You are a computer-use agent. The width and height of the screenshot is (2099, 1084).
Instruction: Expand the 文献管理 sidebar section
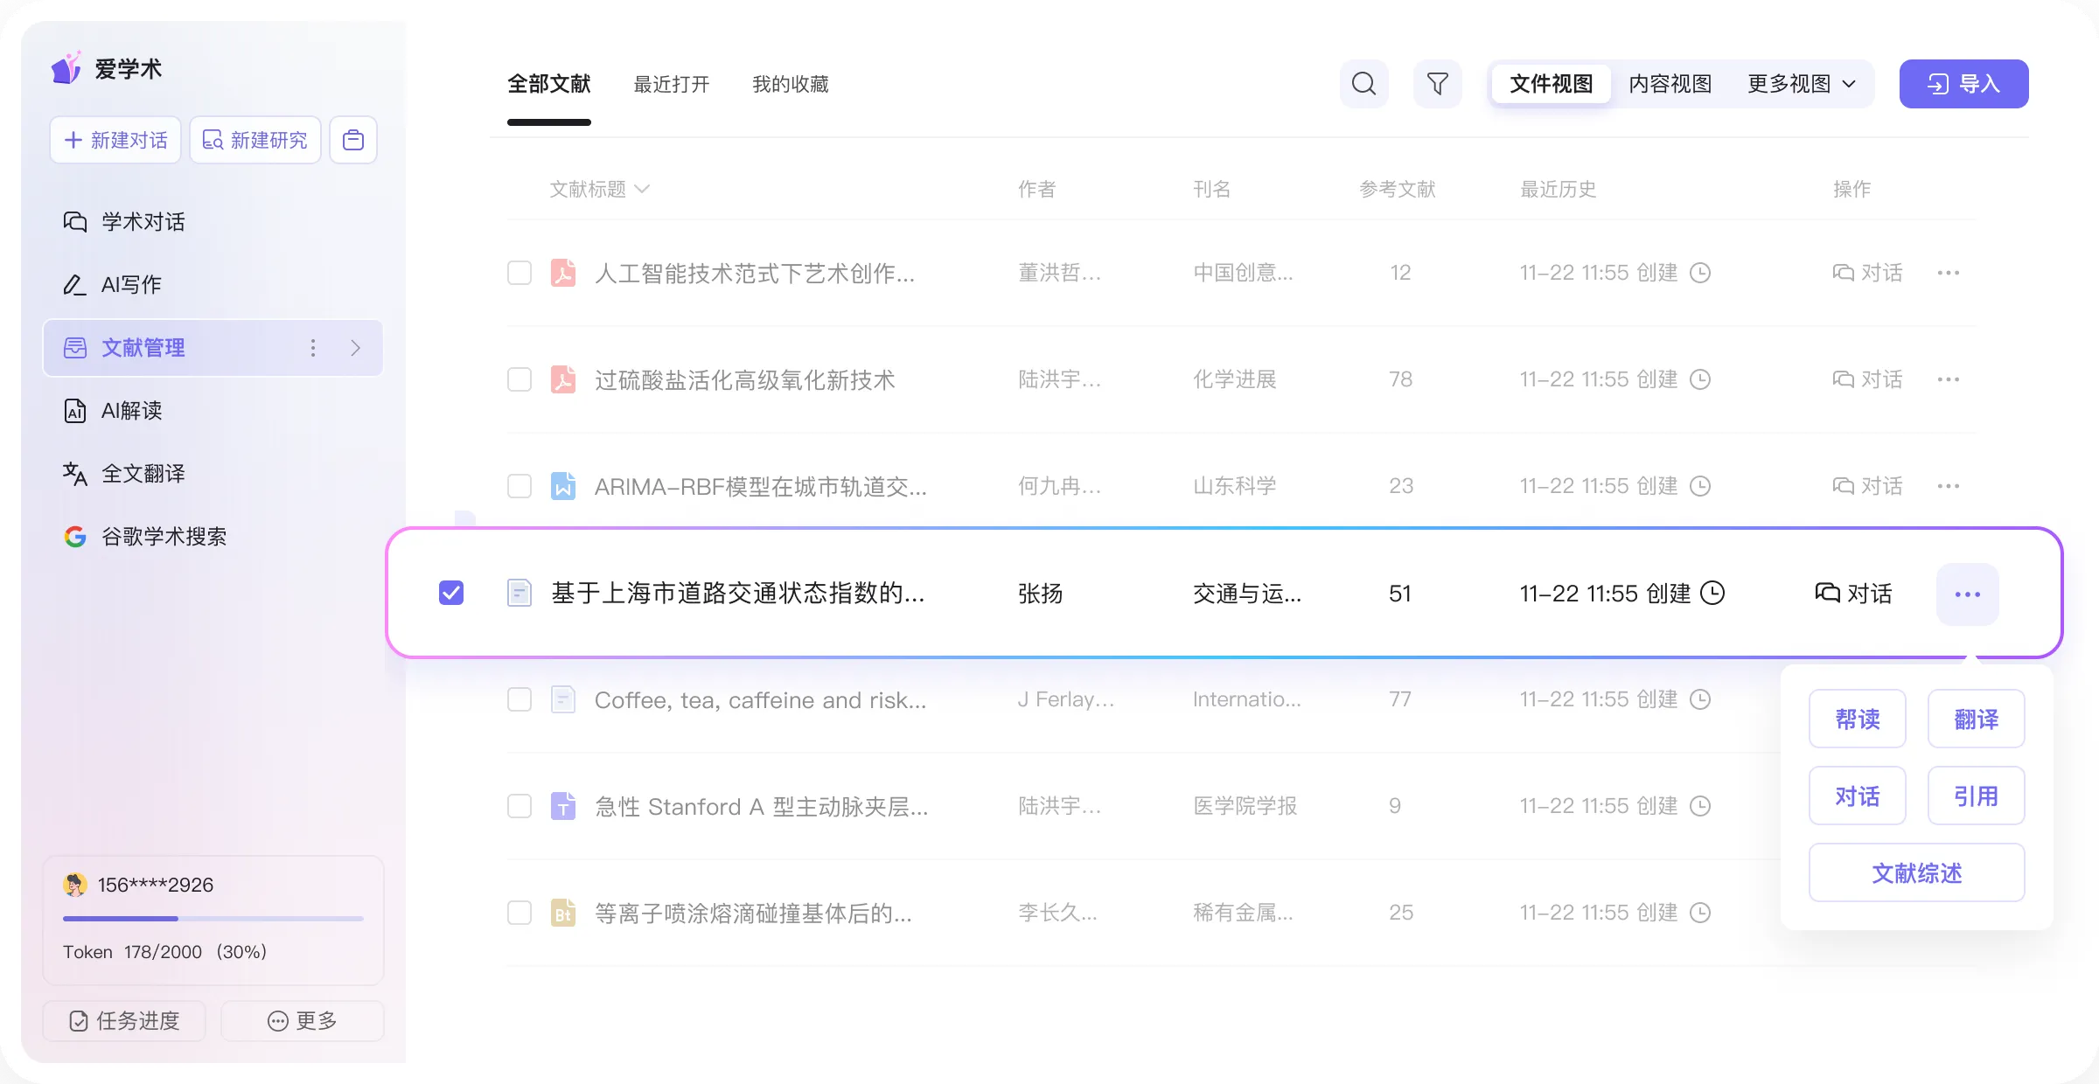point(355,347)
